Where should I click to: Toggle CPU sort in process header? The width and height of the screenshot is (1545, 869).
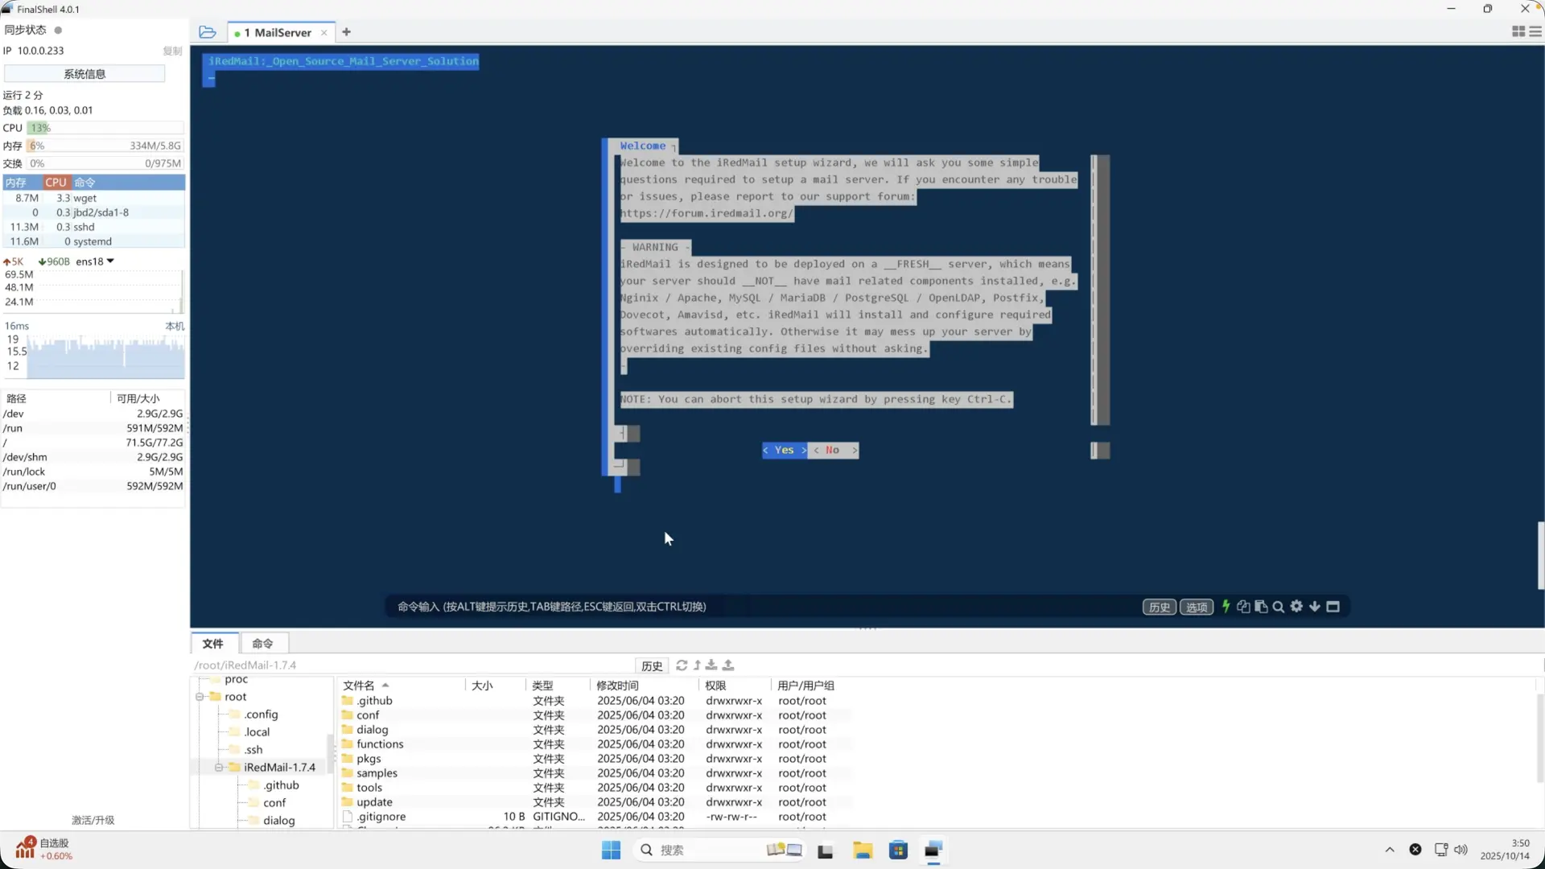pyautogui.click(x=56, y=183)
